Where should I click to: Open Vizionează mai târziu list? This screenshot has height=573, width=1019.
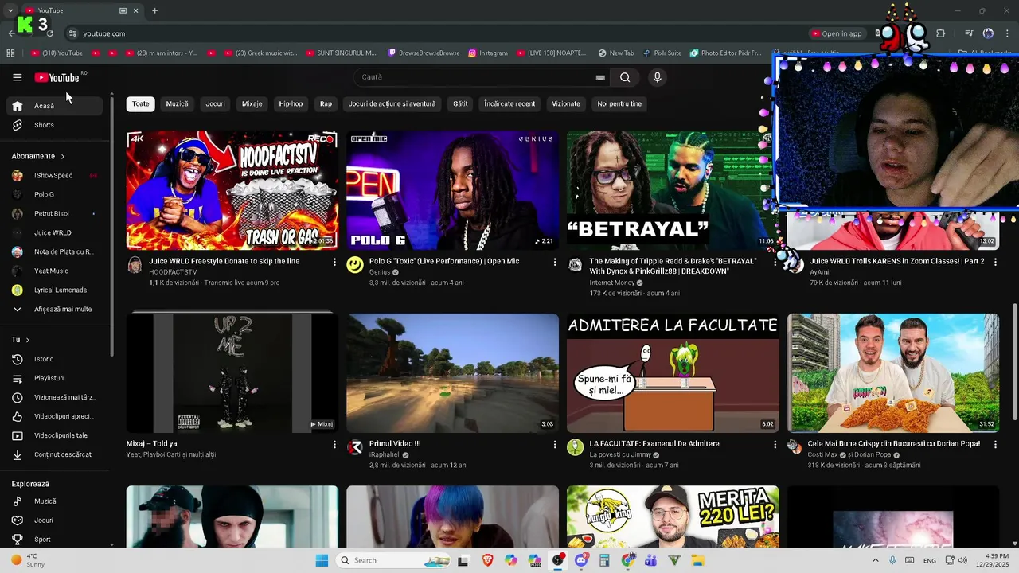pos(56,397)
